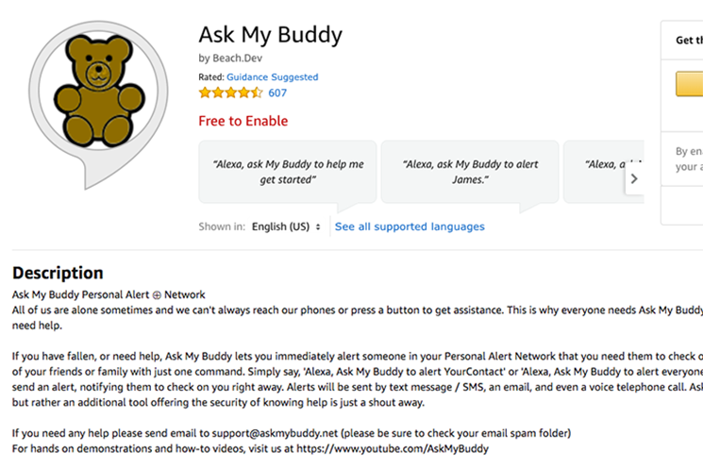Click the yellow enable button
Viewport: 703px width, 469px height.
(x=689, y=84)
